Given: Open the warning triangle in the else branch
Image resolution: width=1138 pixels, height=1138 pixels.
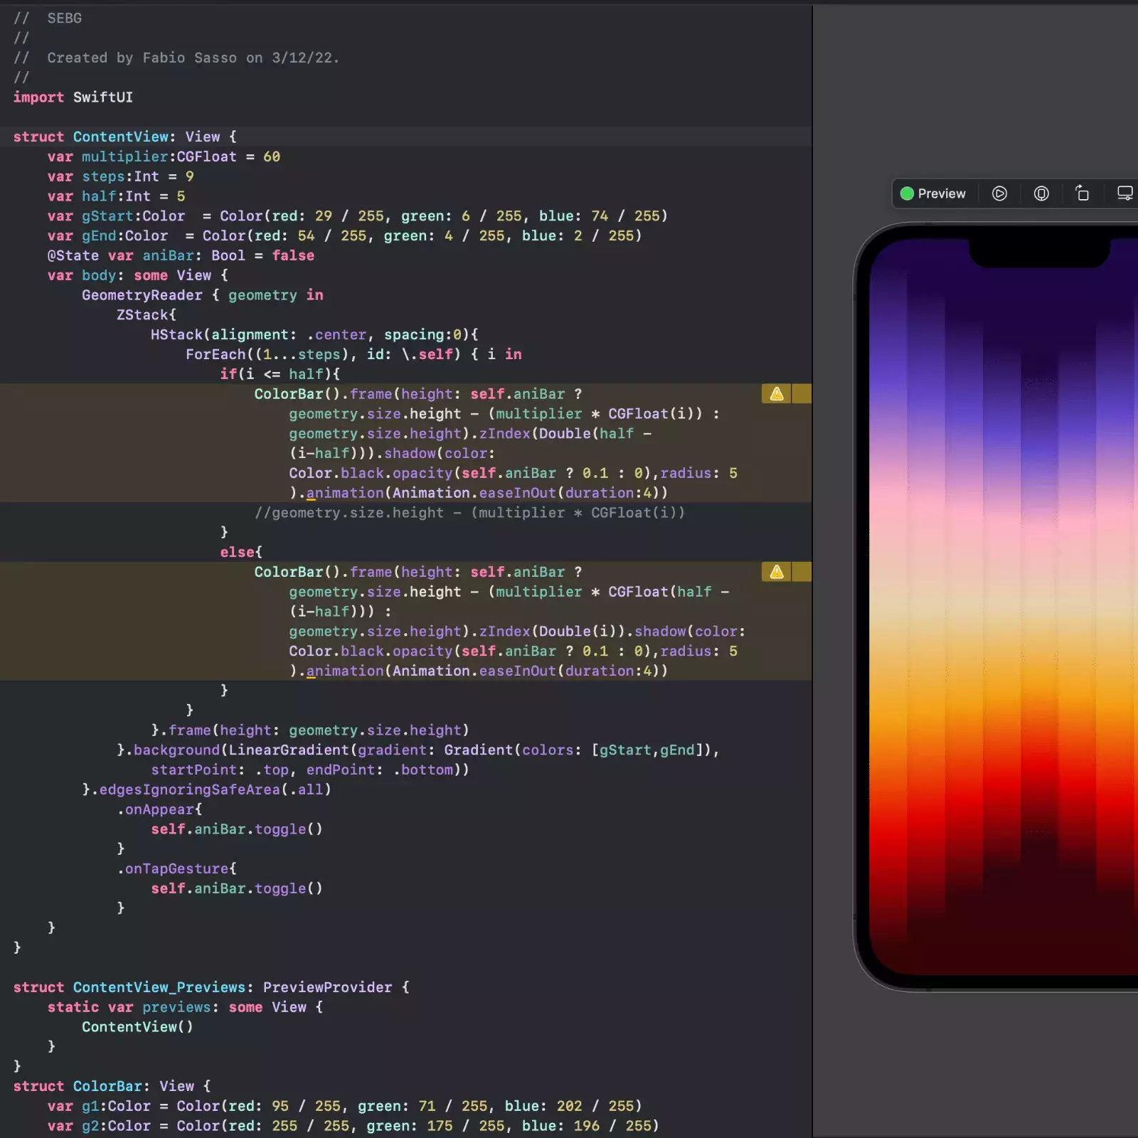Looking at the screenshot, I should coord(776,571).
